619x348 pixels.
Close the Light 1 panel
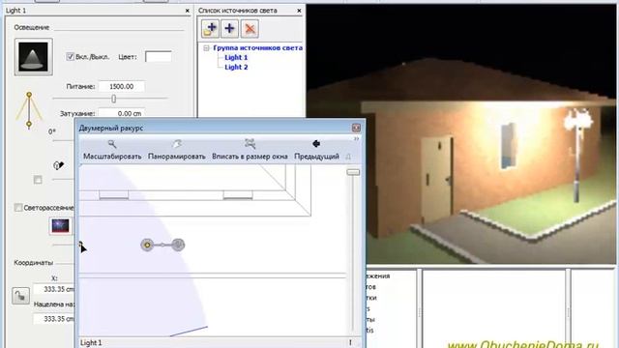pyautogui.click(x=187, y=11)
